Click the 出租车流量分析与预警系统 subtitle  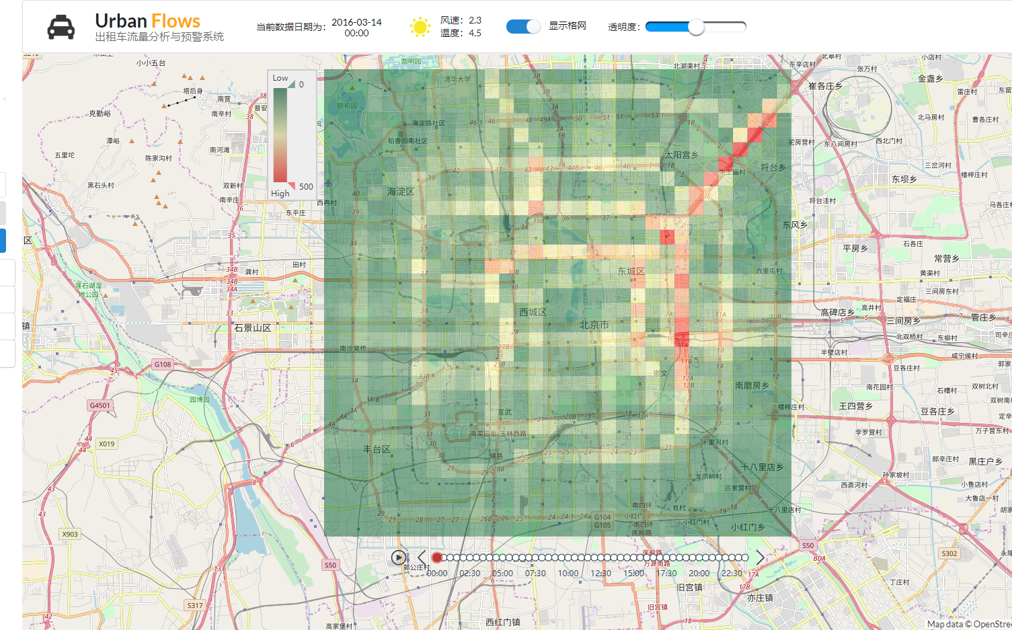[159, 37]
